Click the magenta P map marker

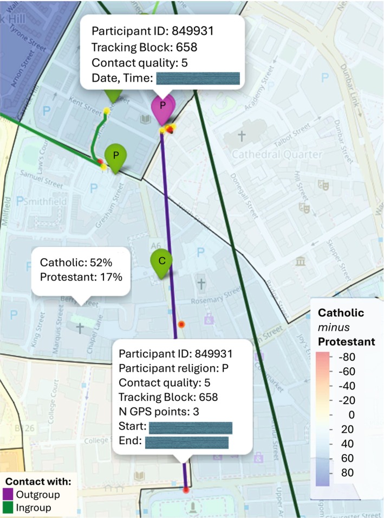coord(162,109)
